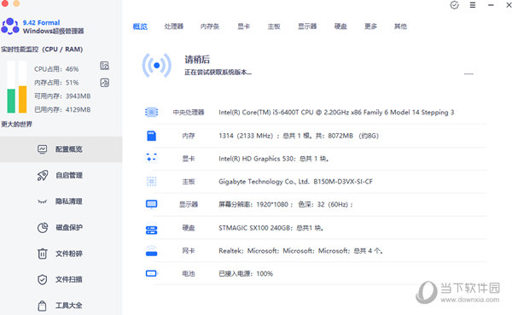Open 文件粉碎 tool
This screenshot has width=512, height=315.
click(61, 254)
